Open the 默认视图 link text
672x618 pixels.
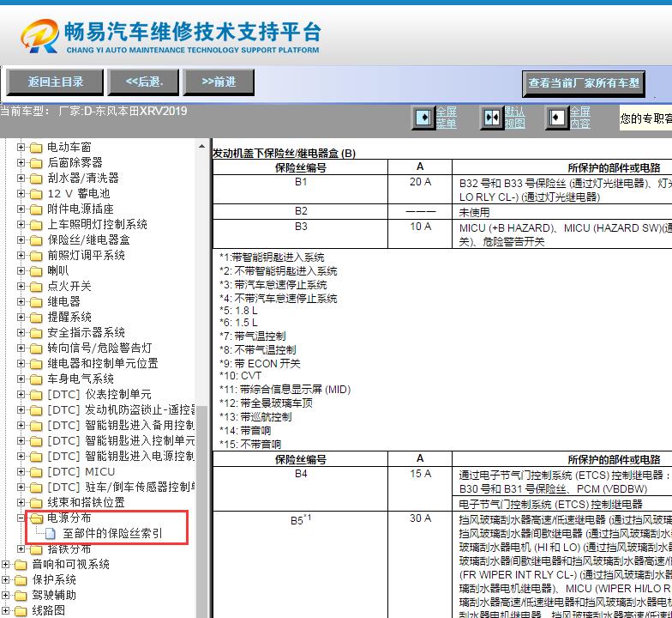coord(514,118)
